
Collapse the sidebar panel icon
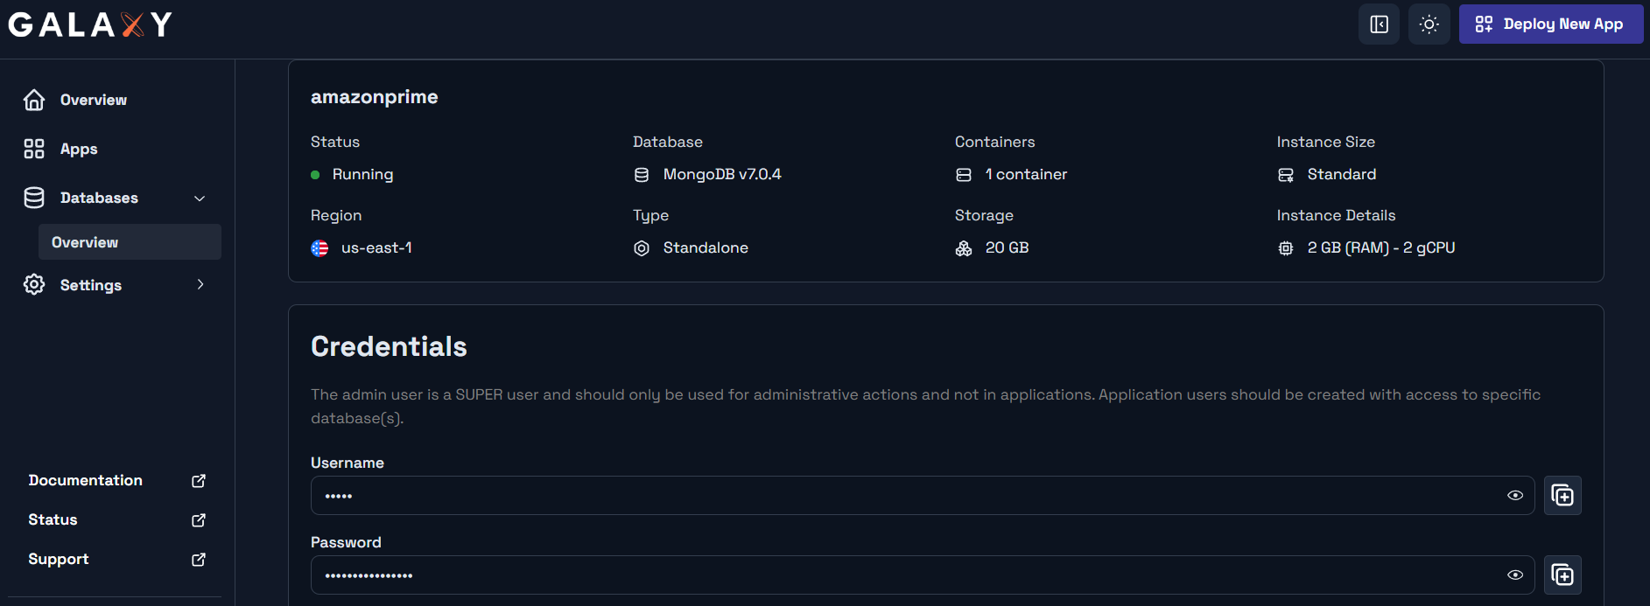click(x=1380, y=24)
